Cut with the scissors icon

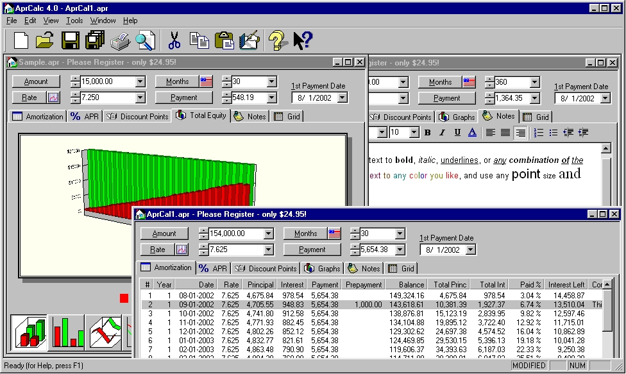[174, 40]
